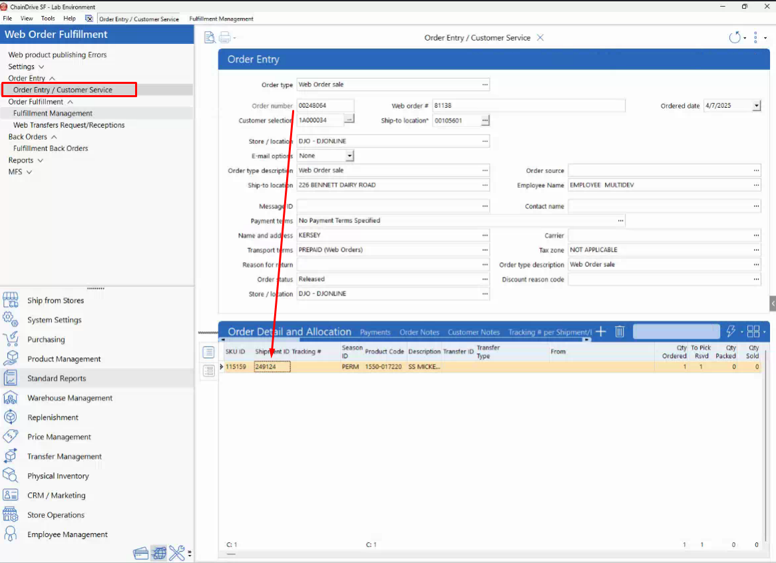The width and height of the screenshot is (776, 563).
Task: Open the Order type lookup ellipsis
Action: click(x=485, y=85)
